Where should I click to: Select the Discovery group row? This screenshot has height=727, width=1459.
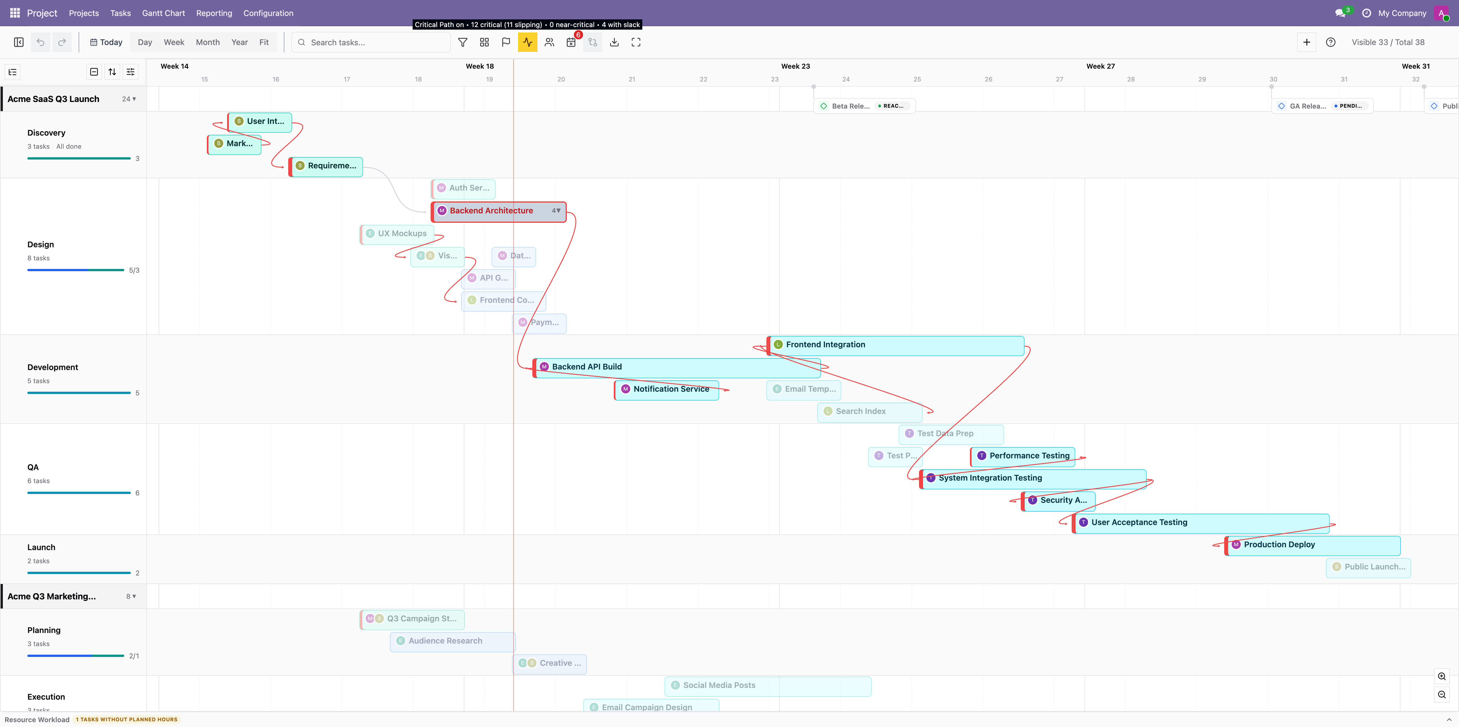tap(74, 145)
